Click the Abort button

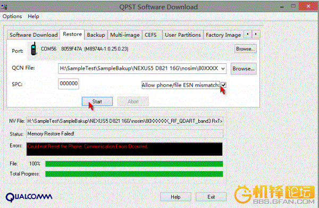pos(133,102)
